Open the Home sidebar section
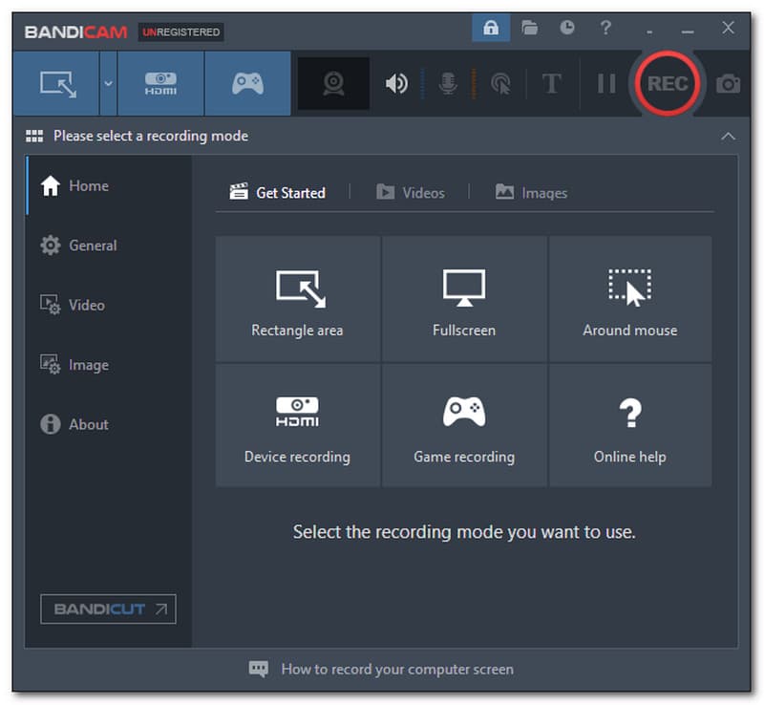This screenshot has height=705, width=764. pos(109,185)
